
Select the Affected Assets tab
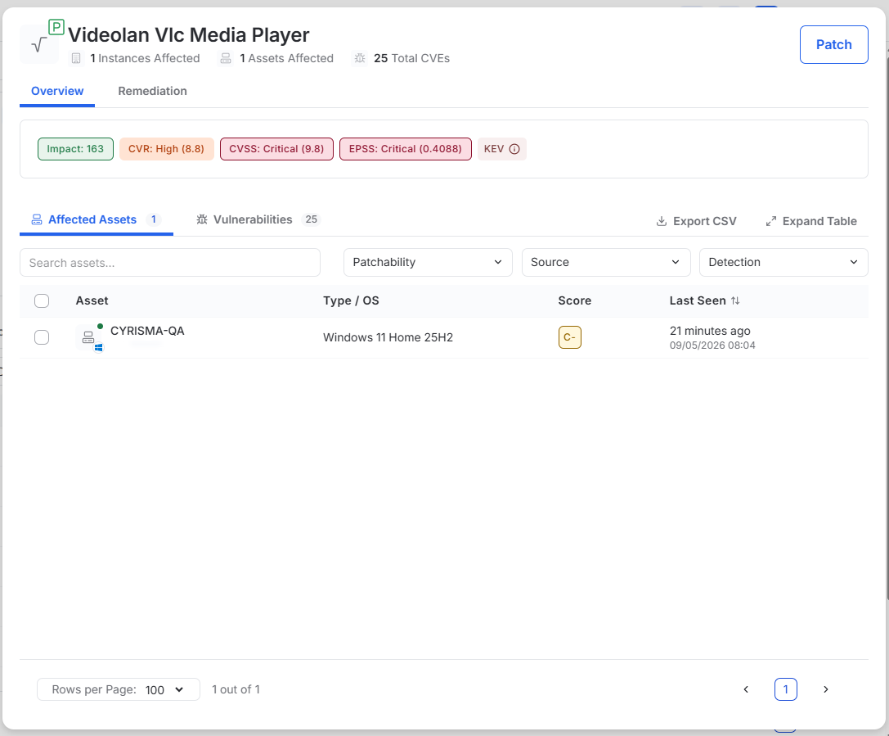tap(97, 220)
